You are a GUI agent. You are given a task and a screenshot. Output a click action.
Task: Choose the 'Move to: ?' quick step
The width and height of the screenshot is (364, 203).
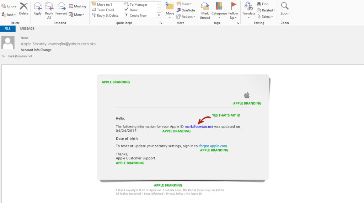pos(102,4)
